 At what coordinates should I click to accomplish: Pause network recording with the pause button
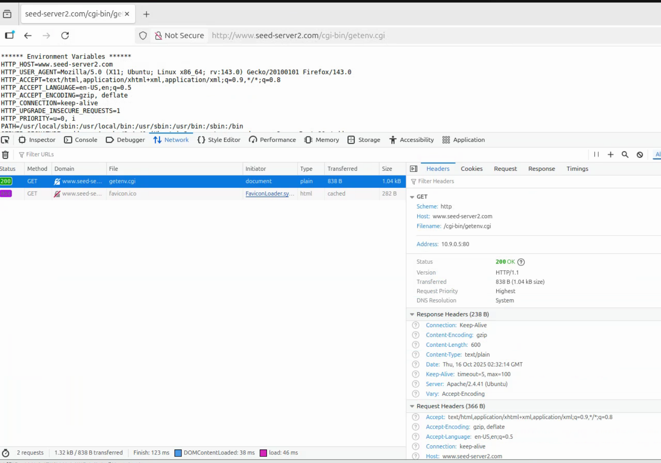click(x=596, y=154)
